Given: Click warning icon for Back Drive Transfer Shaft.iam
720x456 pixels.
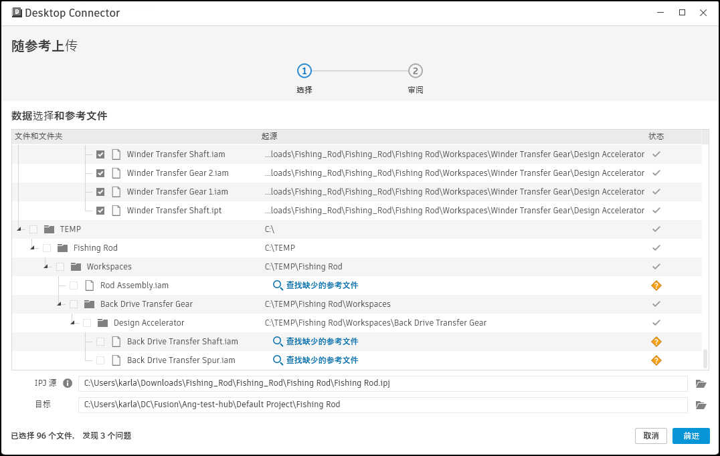Looking at the screenshot, I should click(x=656, y=342).
